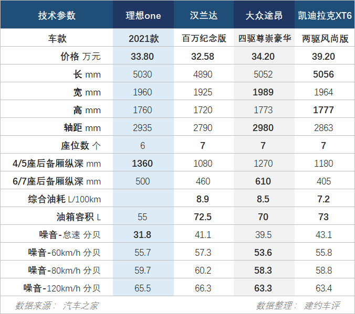Select idle noise value 31.8
Viewport: 355px width, 314px height.
pyautogui.click(x=142, y=235)
